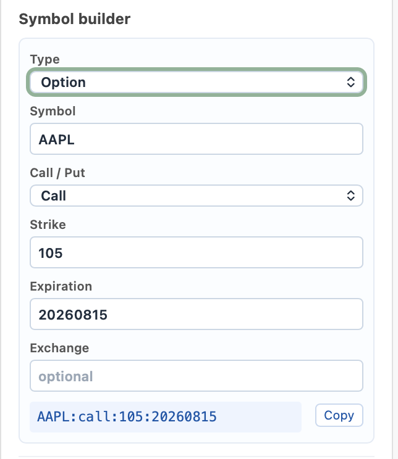Click the Exchange label
Viewport: 398px width, 459px height.
[x=59, y=348]
